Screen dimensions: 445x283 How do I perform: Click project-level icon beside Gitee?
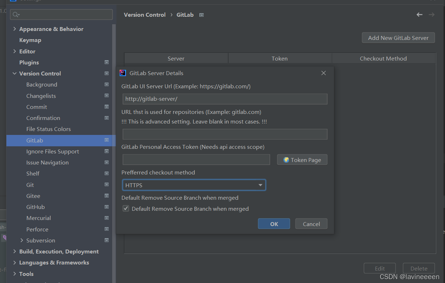[x=106, y=196]
